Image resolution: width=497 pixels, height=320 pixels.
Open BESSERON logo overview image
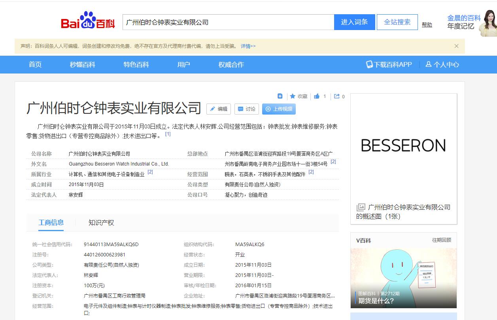click(404, 145)
